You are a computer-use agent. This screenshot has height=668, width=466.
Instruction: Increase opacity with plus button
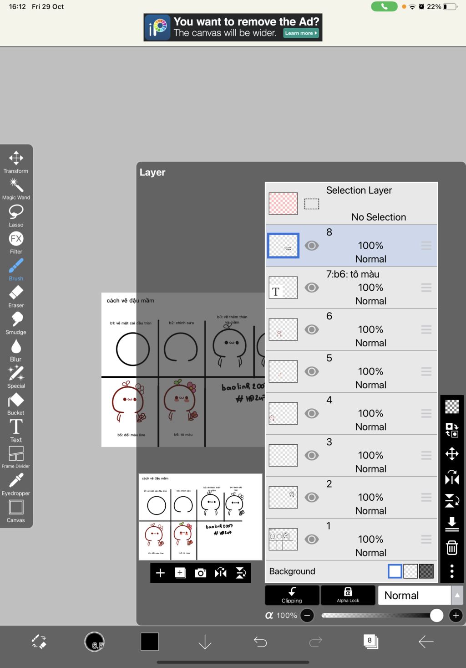click(456, 616)
